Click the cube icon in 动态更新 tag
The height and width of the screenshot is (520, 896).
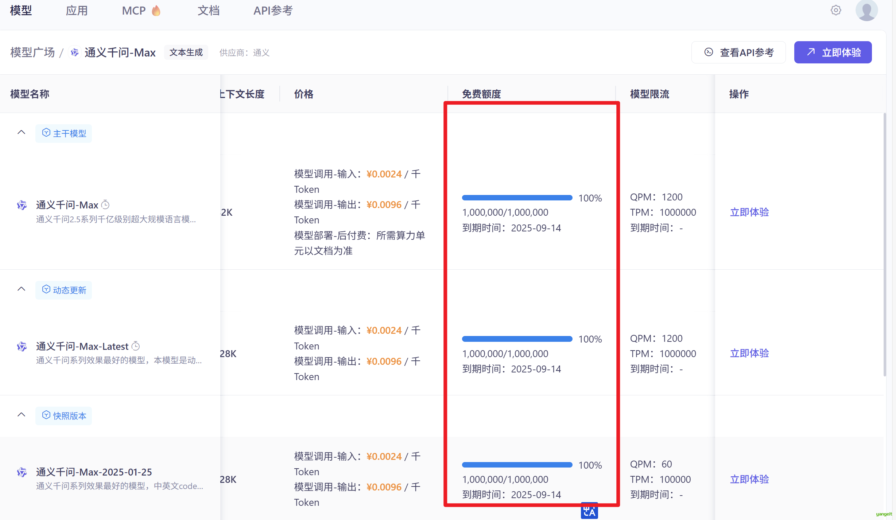(x=46, y=289)
